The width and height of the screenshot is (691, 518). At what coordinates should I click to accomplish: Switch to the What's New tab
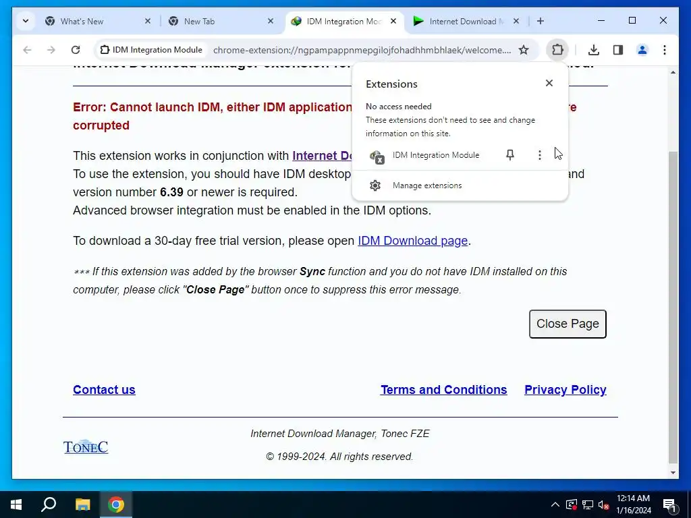pos(82,21)
